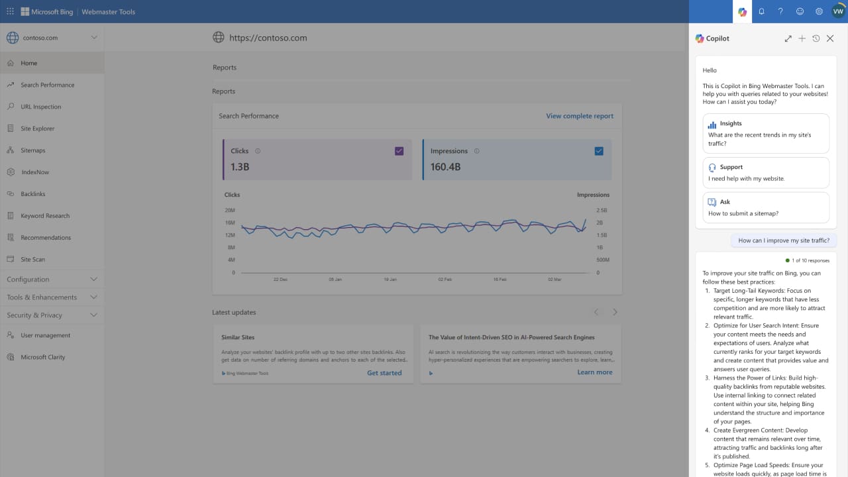Select the Ask sitemap suggestion in Copilot
This screenshot has height=477, width=848.
(766, 207)
